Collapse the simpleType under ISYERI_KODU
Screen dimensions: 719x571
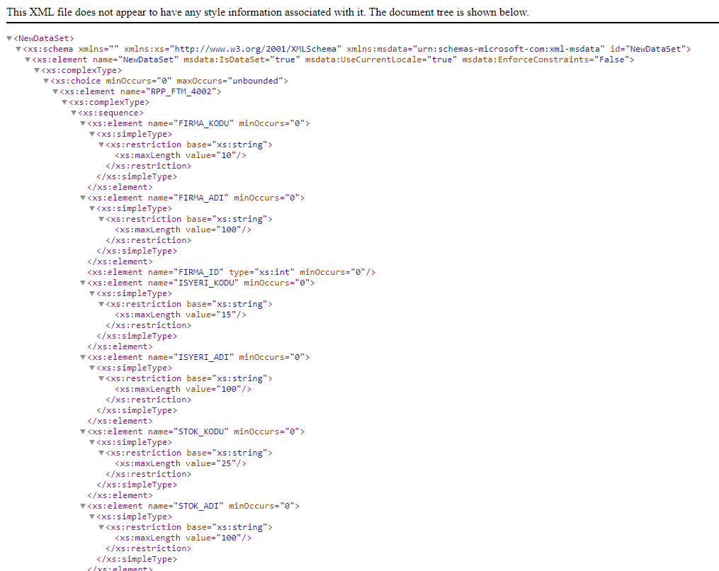92,293
